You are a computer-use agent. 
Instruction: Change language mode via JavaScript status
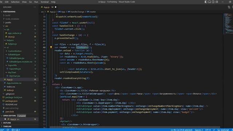point(225,130)
